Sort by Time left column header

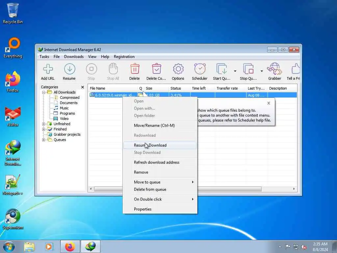point(203,88)
